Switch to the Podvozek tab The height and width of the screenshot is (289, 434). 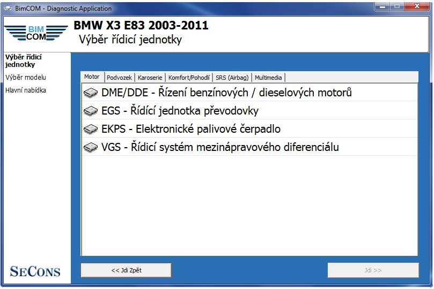click(x=119, y=78)
